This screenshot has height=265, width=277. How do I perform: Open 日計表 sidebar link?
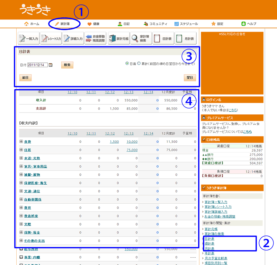click(209, 239)
